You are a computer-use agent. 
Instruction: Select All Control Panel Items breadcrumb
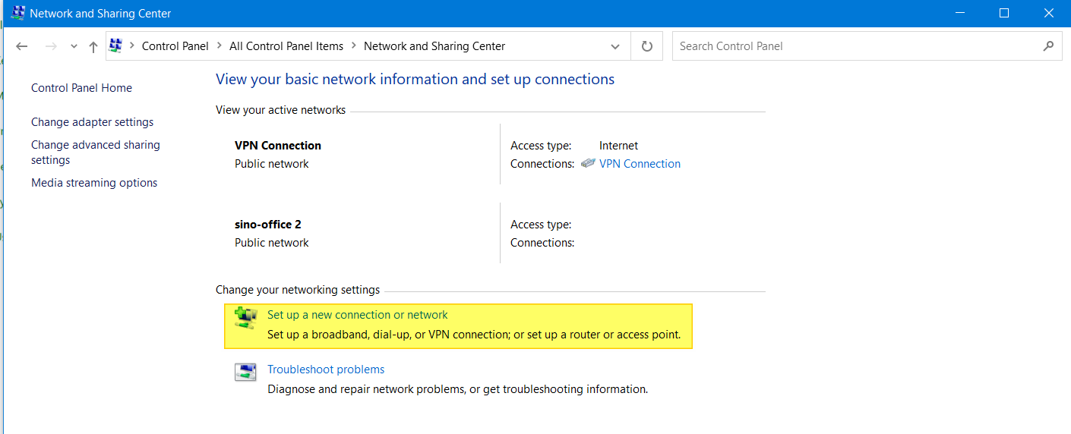[286, 46]
